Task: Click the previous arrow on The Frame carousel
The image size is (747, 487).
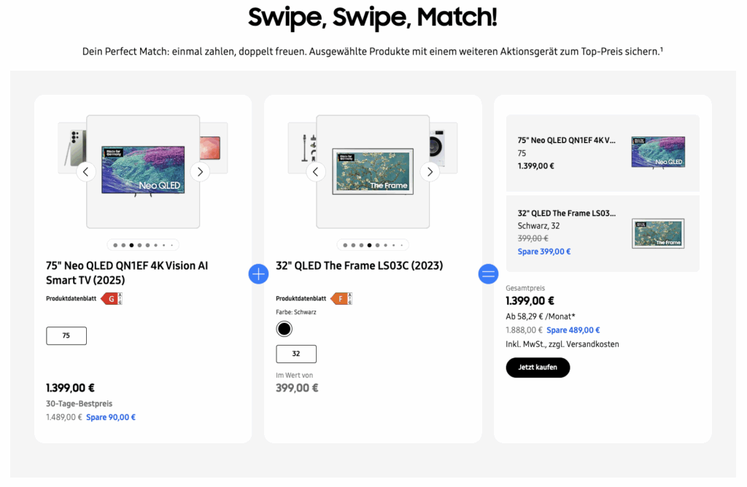Action: point(316,171)
